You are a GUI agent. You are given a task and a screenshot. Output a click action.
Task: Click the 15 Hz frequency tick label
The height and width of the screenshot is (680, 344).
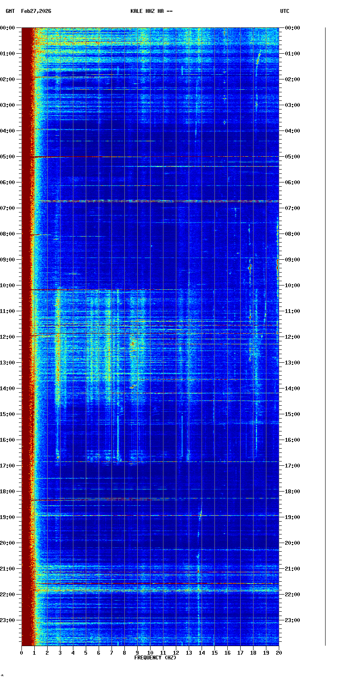[x=214, y=653]
